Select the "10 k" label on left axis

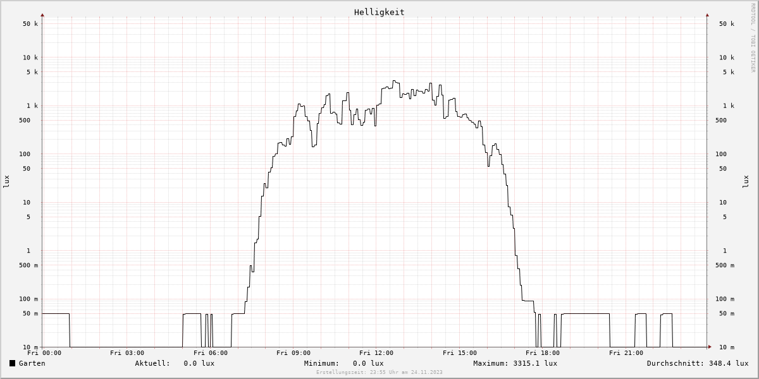coord(30,57)
